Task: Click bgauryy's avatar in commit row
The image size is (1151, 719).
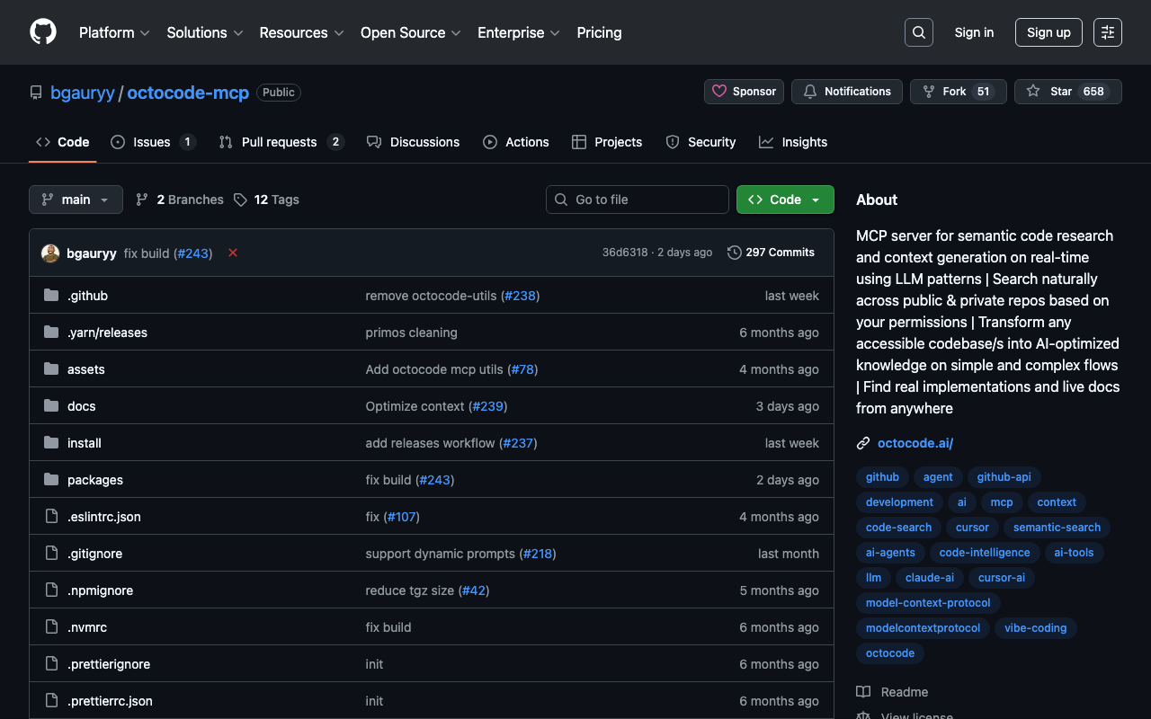Action: coord(50,253)
